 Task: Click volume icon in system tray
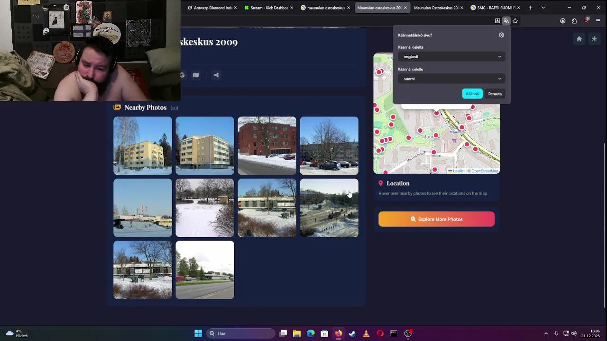[574, 333]
